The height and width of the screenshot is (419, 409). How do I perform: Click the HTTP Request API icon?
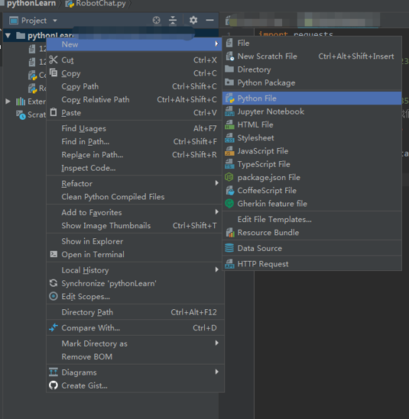[229, 264]
